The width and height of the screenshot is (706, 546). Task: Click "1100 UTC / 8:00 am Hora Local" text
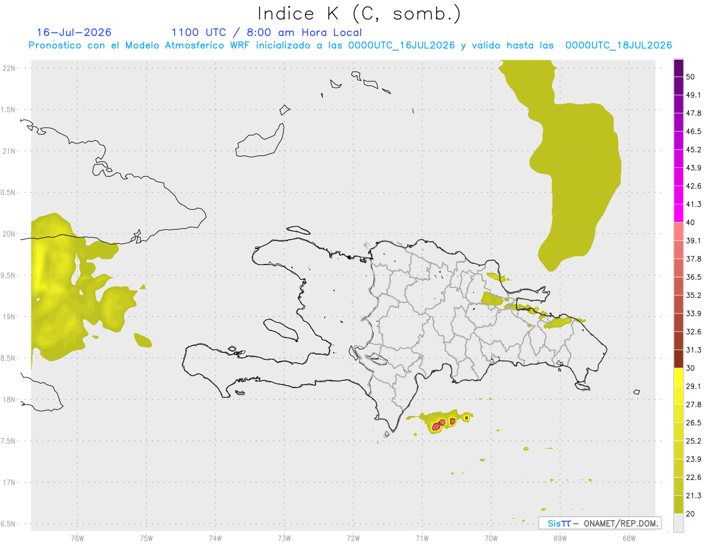point(267,32)
